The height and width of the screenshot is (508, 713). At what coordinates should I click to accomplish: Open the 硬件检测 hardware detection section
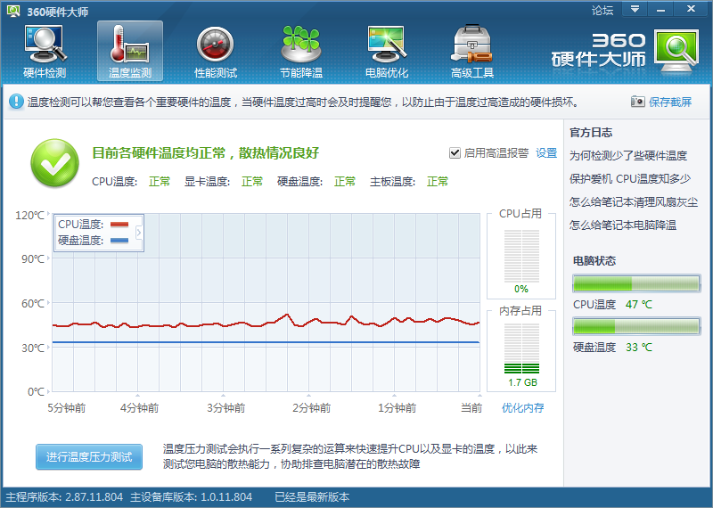[45, 50]
